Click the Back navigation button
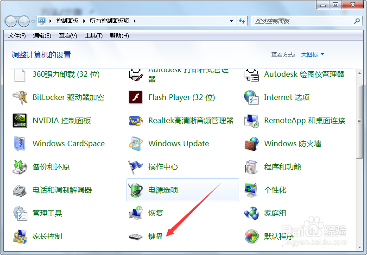 pos(11,21)
